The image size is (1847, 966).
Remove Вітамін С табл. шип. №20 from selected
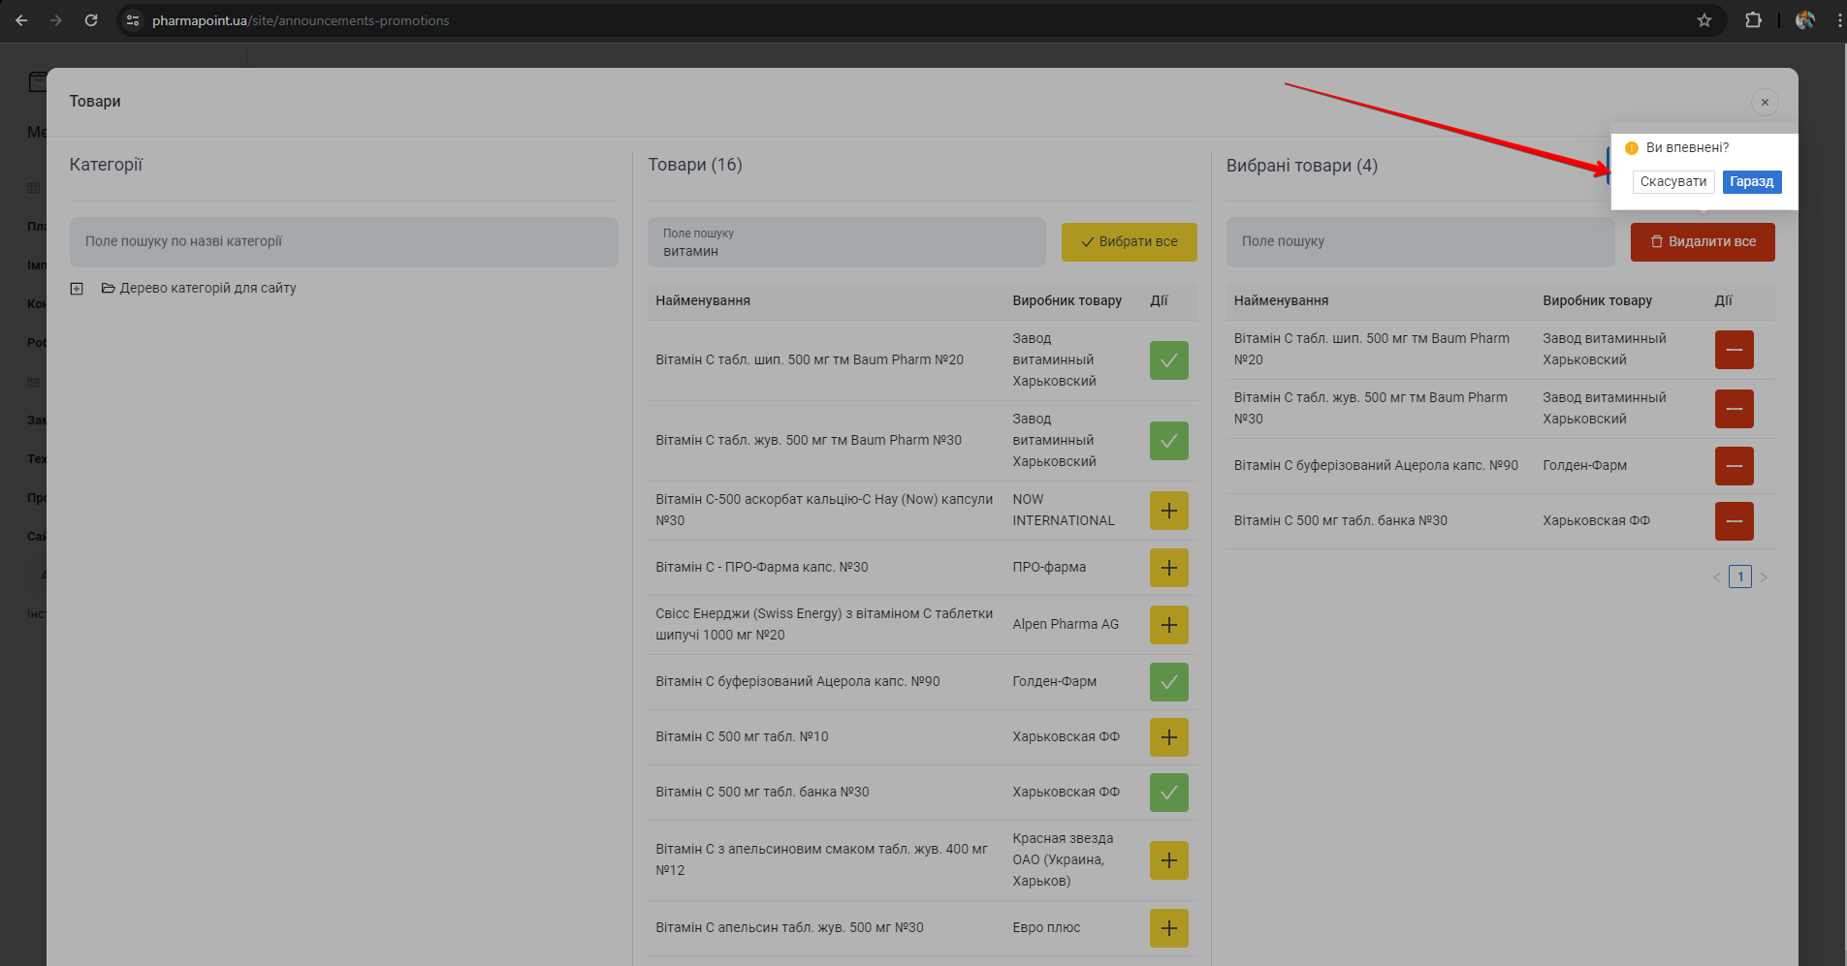tap(1734, 350)
